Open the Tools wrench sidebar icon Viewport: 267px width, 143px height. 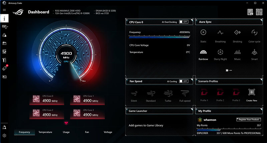tap(4, 60)
